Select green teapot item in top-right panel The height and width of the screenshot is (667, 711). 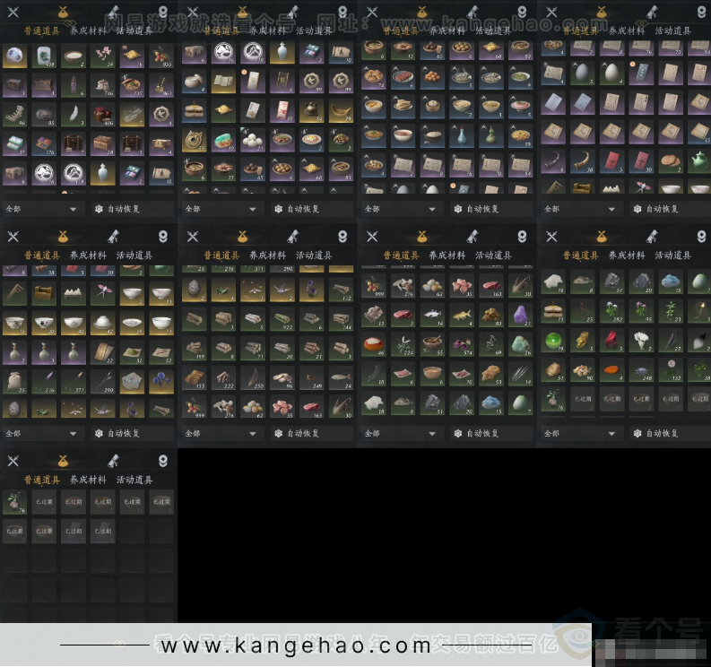[699, 162]
